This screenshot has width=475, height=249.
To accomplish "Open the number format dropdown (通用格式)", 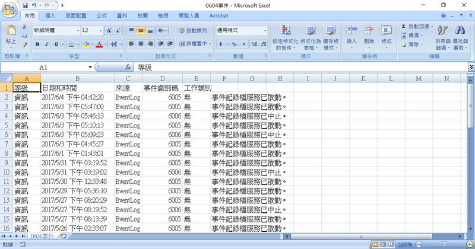I will (265, 31).
